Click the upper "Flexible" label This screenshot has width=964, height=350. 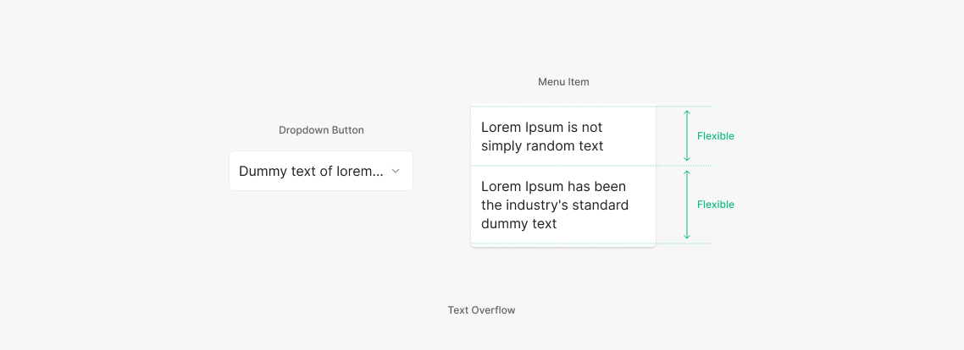tap(715, 136)
